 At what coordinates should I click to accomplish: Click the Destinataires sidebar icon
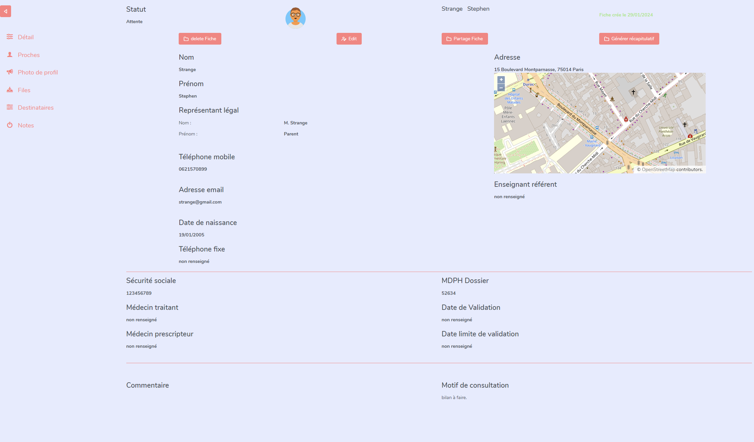coord(10,107)
